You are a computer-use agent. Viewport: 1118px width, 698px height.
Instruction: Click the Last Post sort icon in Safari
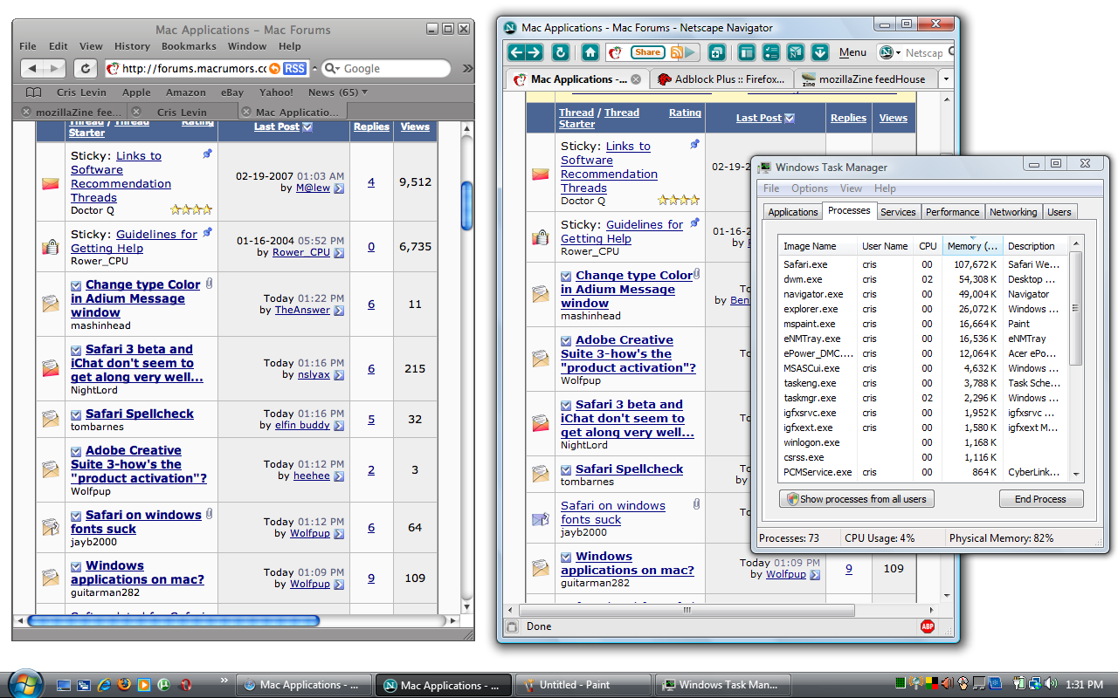(307, 127)
